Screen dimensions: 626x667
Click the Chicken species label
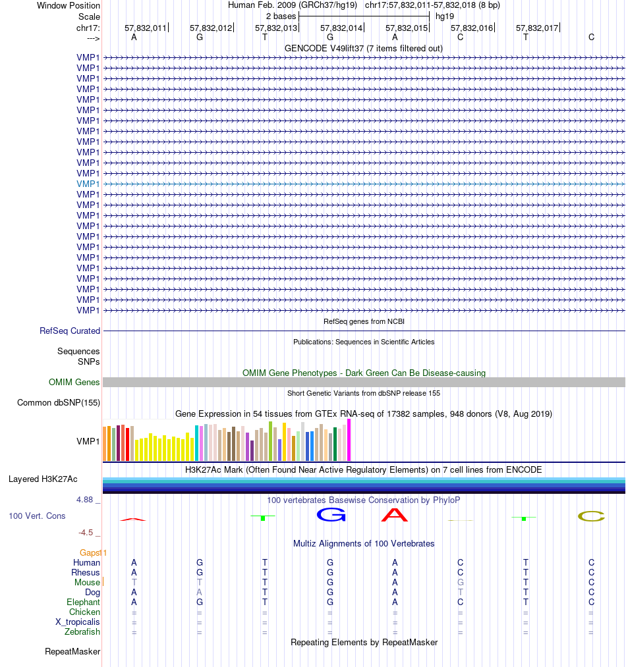tap(84, 612)
